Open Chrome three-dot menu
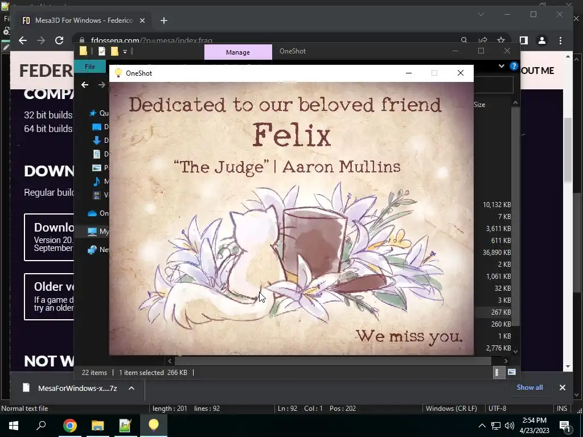The image size is (583, 437). tap(560, 40)
